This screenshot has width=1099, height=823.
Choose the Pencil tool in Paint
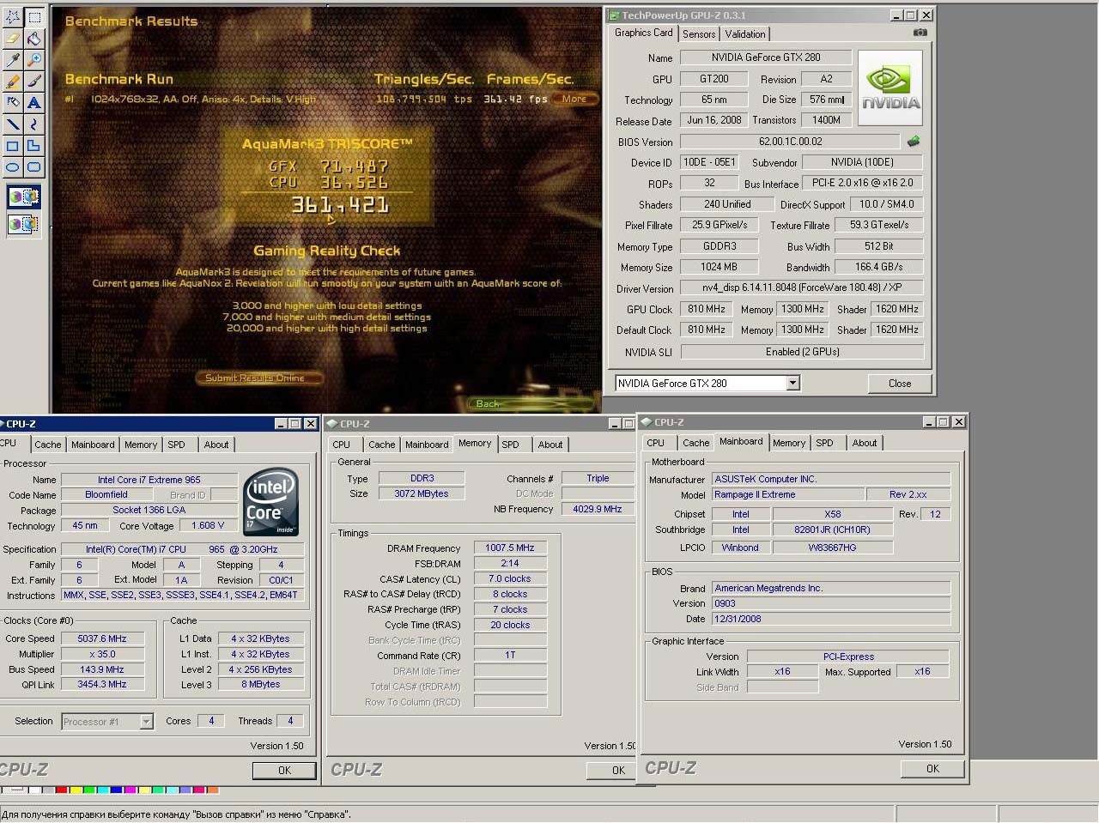point(12,81)
